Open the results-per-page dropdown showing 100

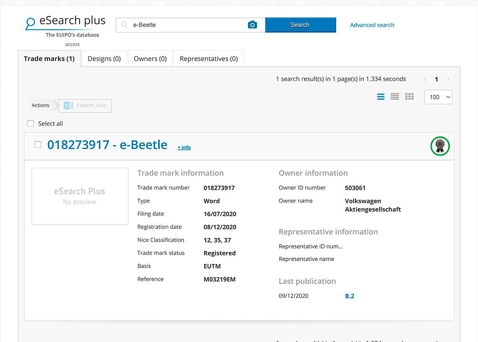438,97
